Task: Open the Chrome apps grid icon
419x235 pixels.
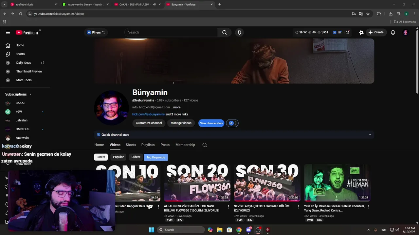Action: (4, 22)
